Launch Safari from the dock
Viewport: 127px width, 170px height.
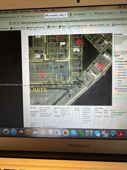pos(13,132)
